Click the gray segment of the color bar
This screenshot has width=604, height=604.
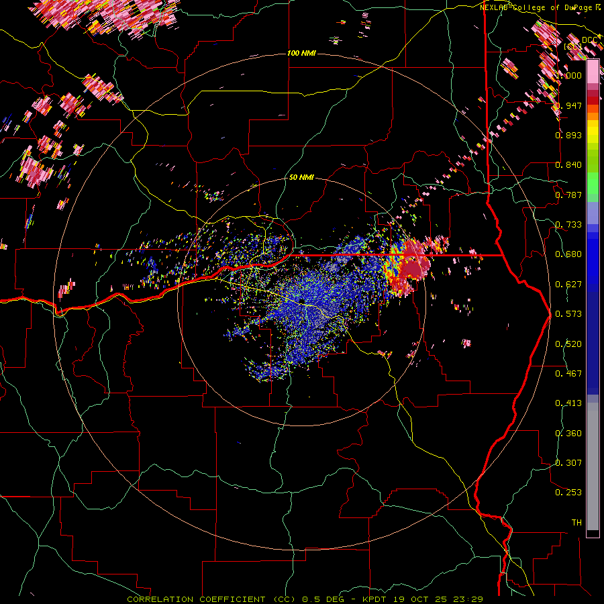(x=593, y=466)
